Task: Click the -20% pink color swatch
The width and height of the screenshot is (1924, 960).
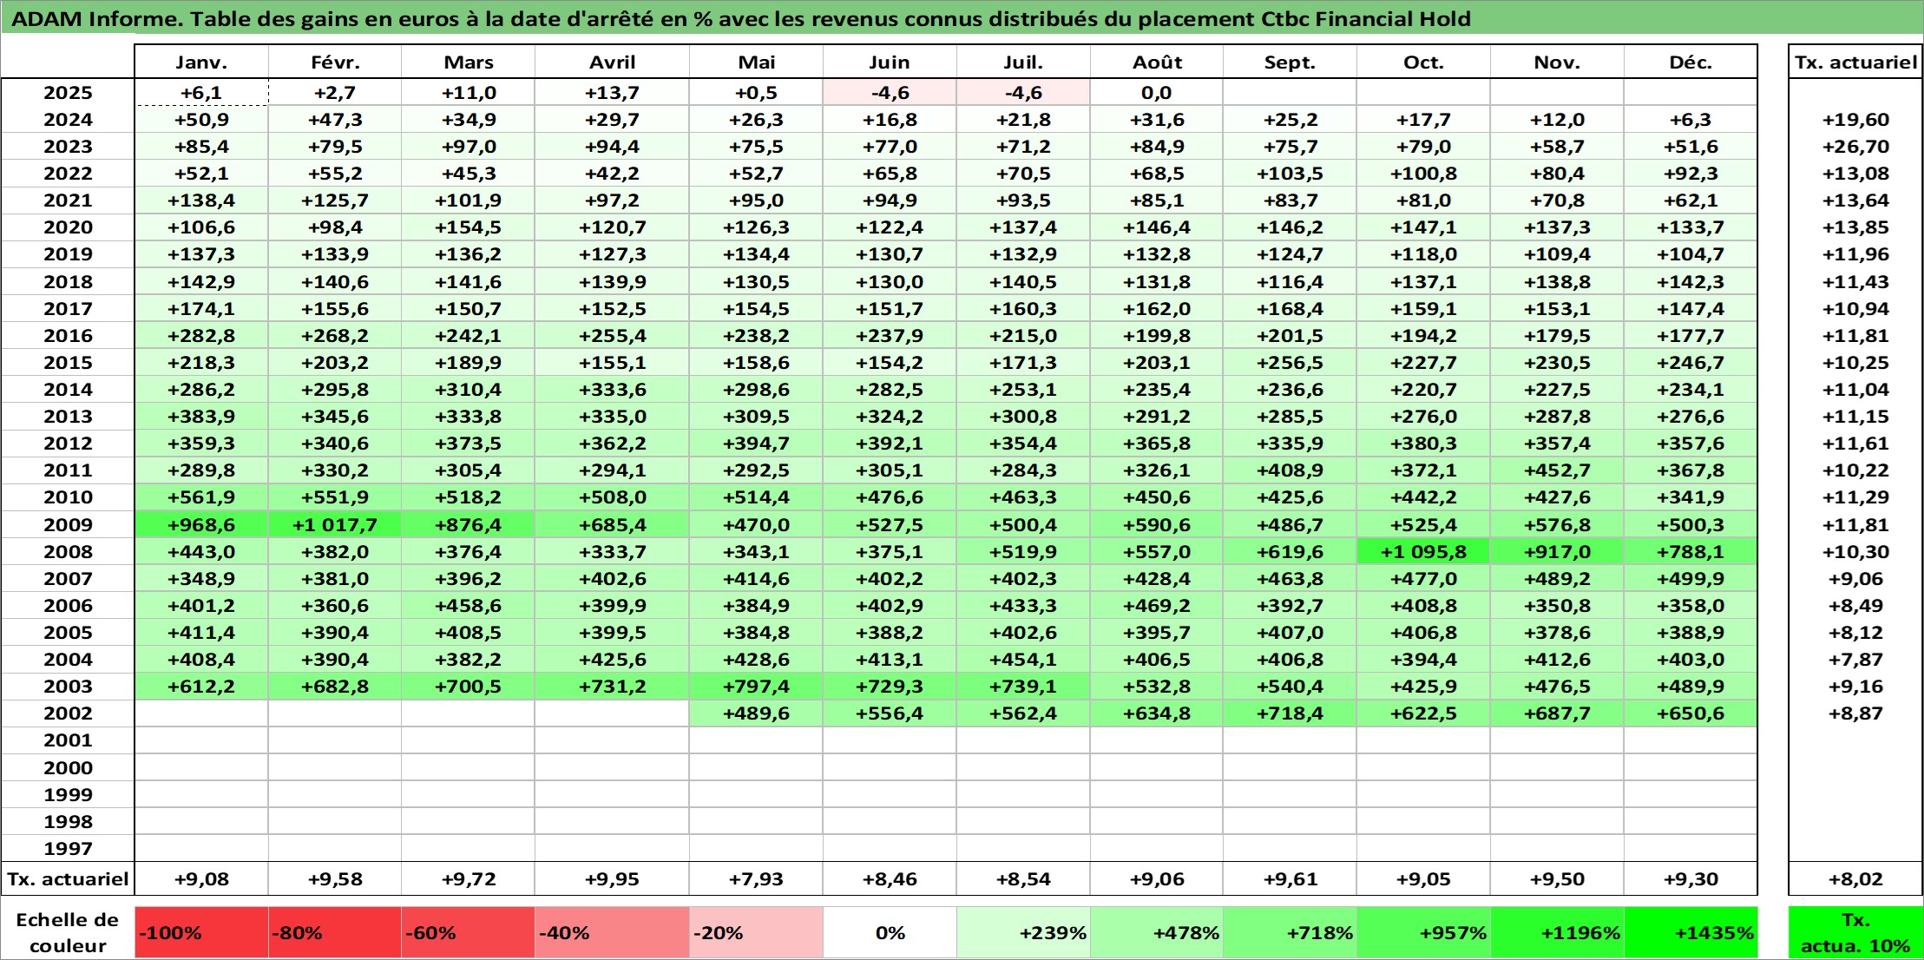Action: pos(756,933)
